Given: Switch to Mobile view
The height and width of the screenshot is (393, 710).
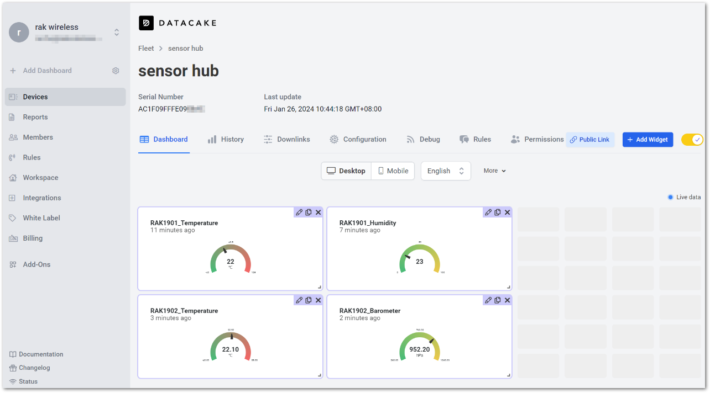Looking at the screenshot, I should click(x=393, y=171).
